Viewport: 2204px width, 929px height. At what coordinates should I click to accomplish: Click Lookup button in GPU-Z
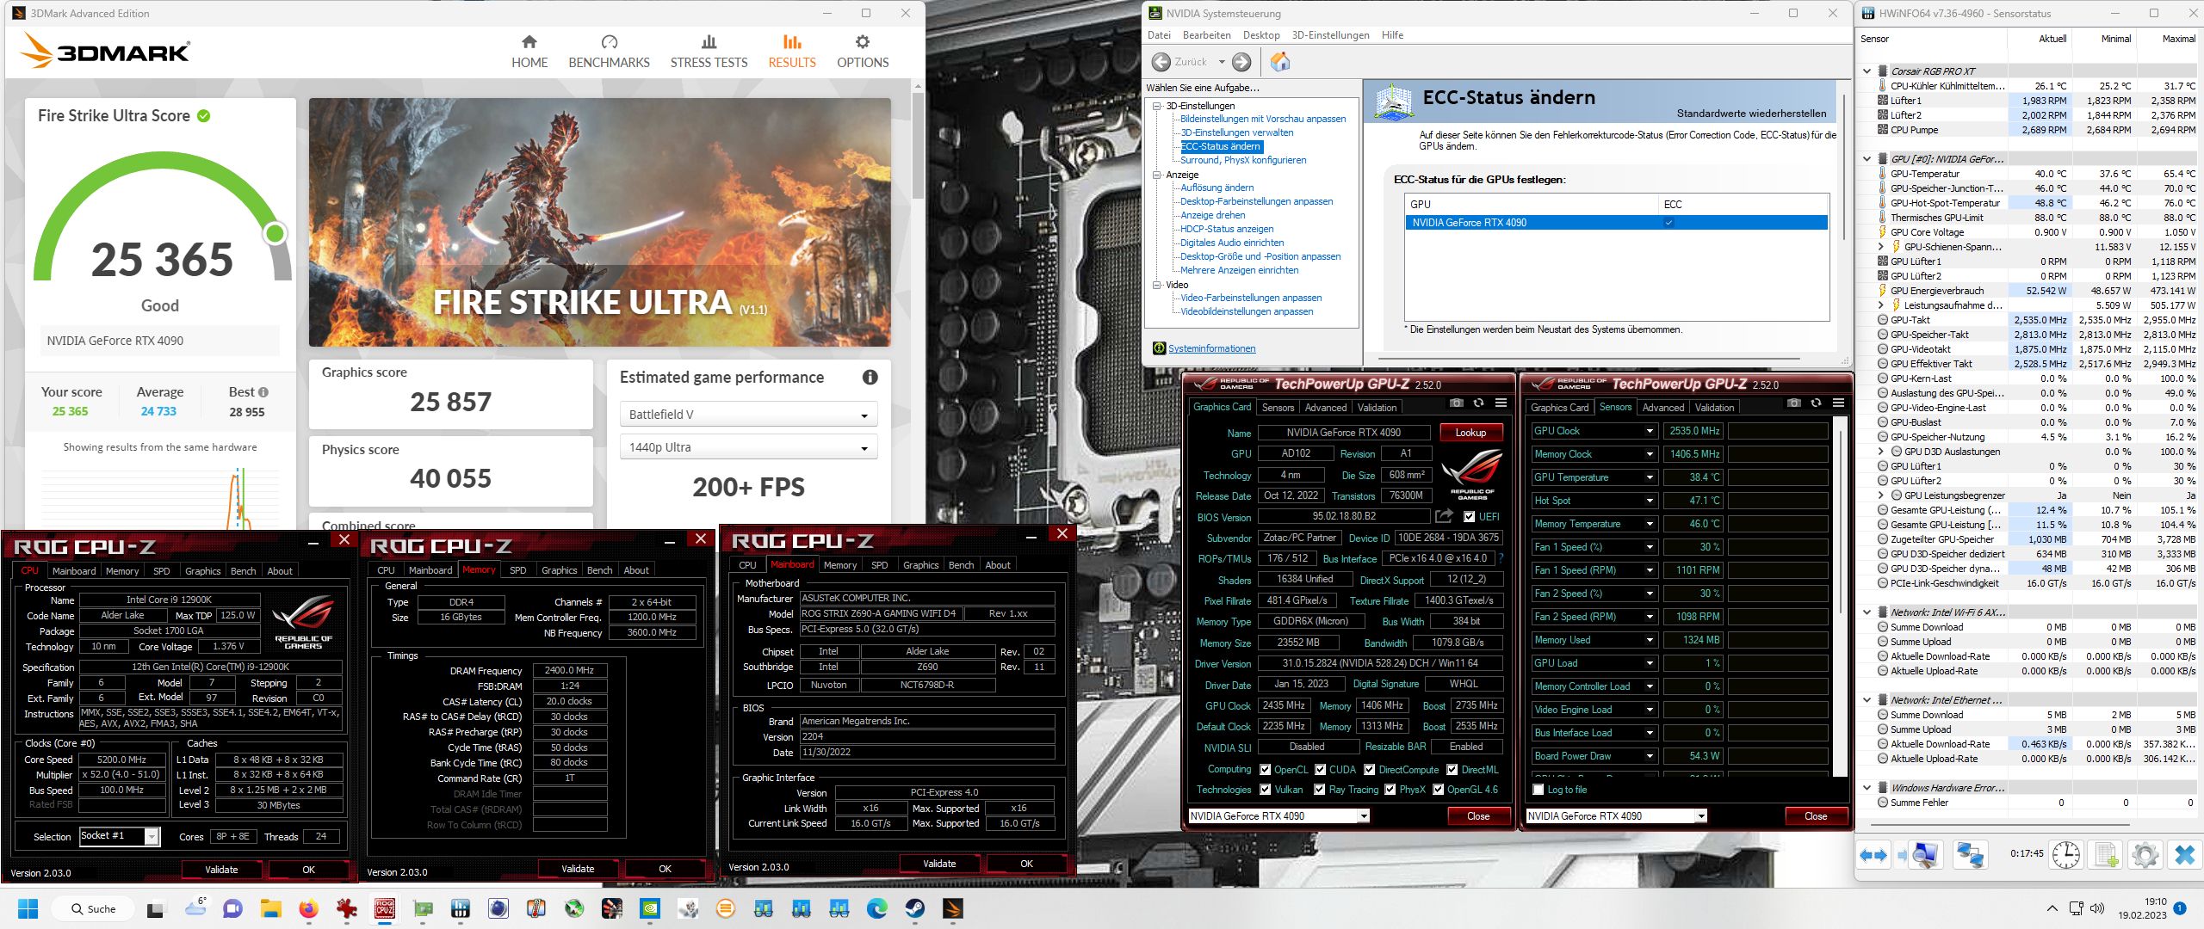1470,433
